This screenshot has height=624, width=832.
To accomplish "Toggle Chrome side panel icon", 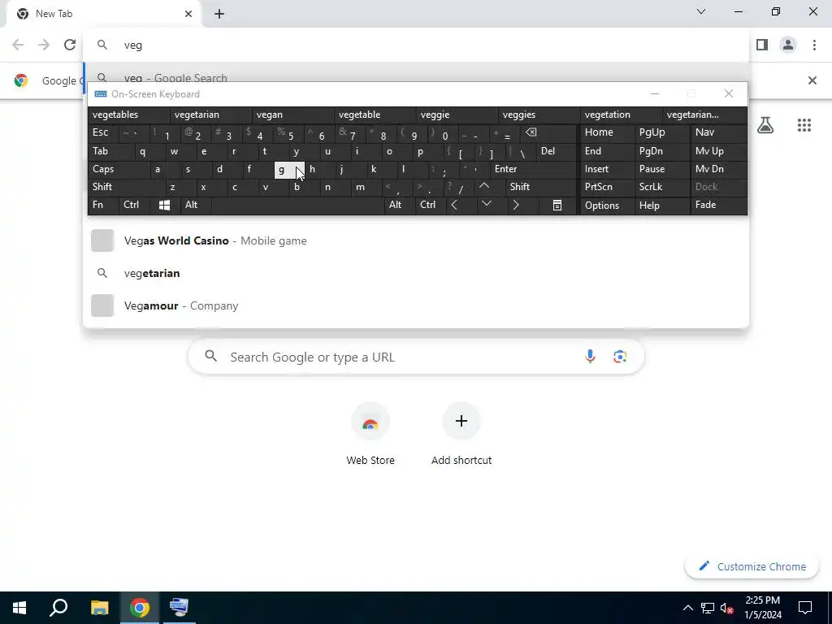I will 762,45.
